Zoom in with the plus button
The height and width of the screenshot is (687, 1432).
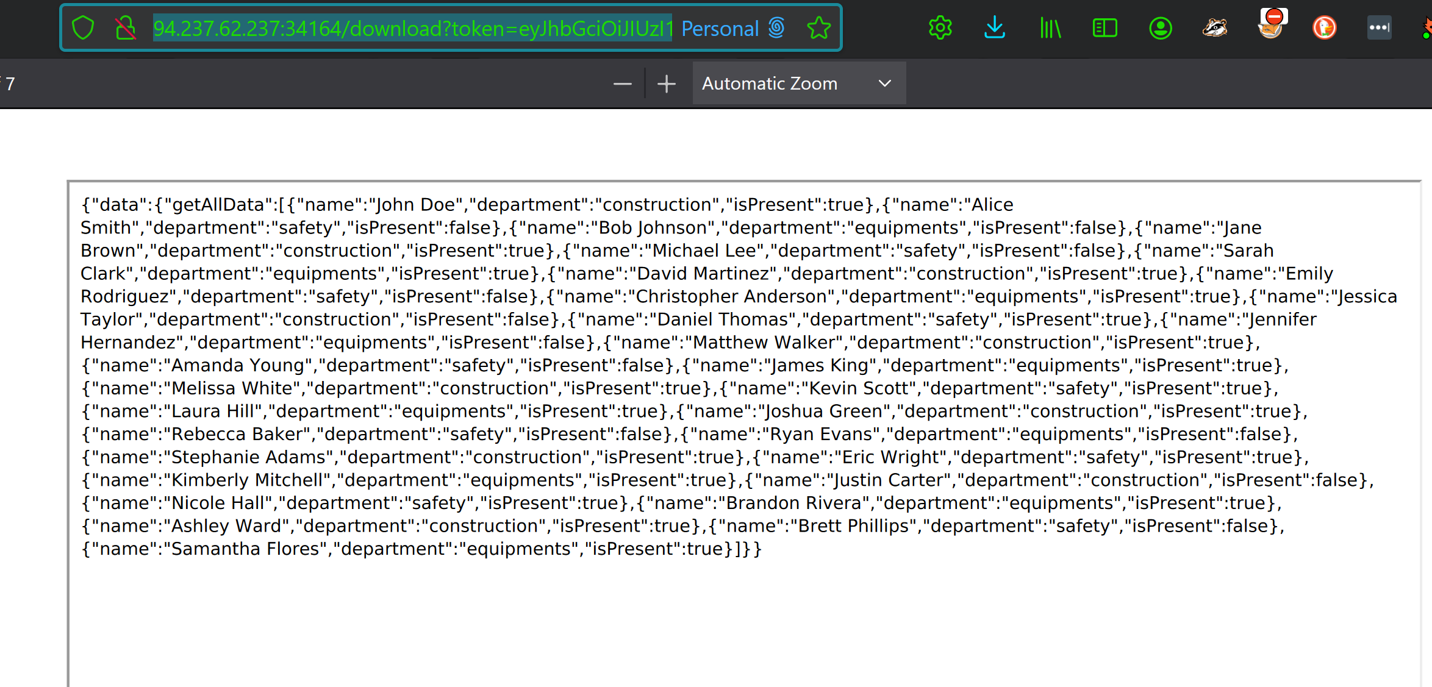click(x=667, y=84)
